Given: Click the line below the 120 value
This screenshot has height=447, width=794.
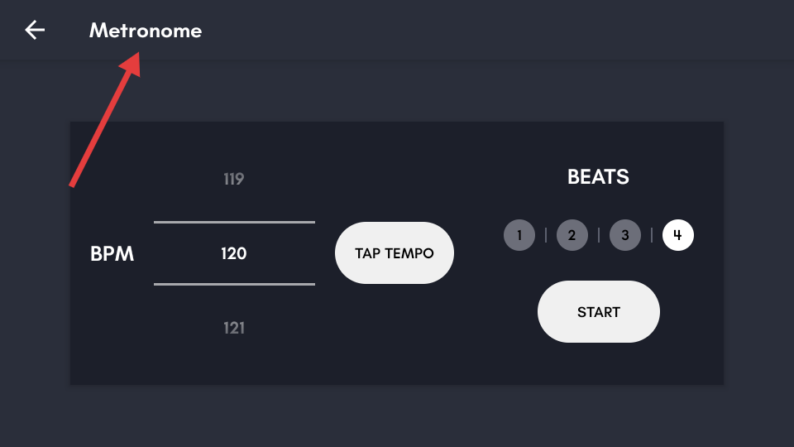Looking at the screenshot, I should coord(234,284).
